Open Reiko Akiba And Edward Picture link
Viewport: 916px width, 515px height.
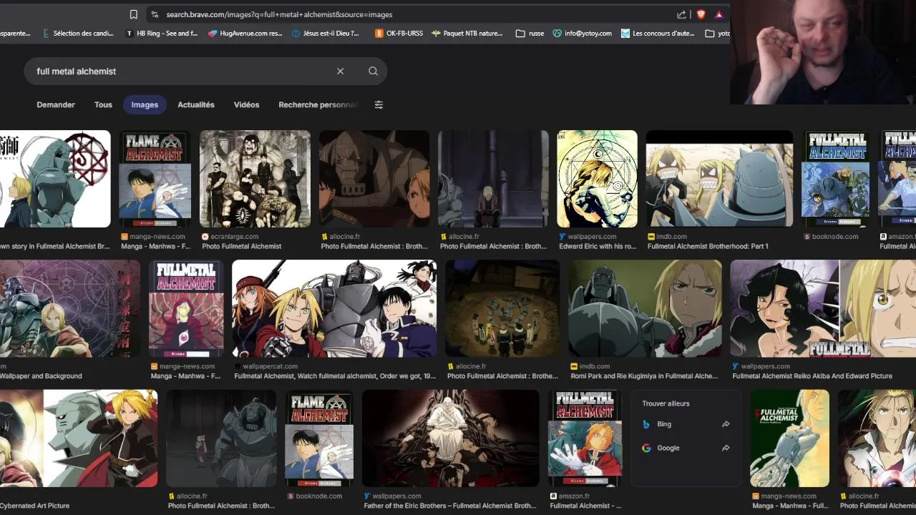(x=812, y=376)
